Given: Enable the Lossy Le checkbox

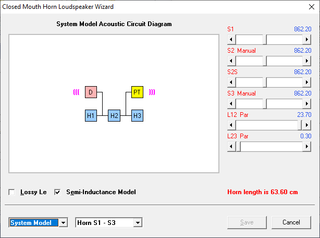Looking at the screenshot, I should tap(11, 192).
